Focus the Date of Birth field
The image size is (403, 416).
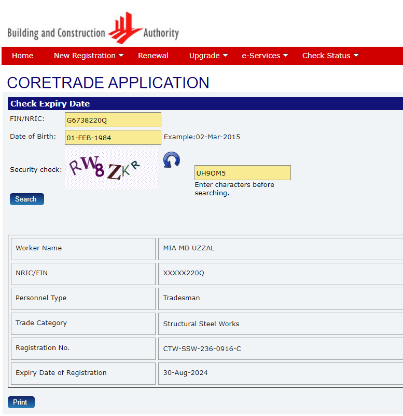[x=113, y=138]
